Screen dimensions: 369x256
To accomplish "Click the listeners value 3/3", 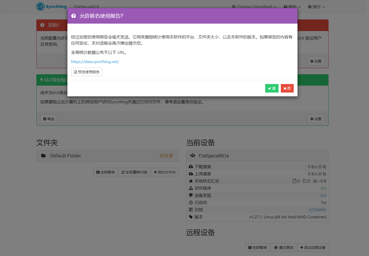I will pyautogui.click(x=323, y=188).
